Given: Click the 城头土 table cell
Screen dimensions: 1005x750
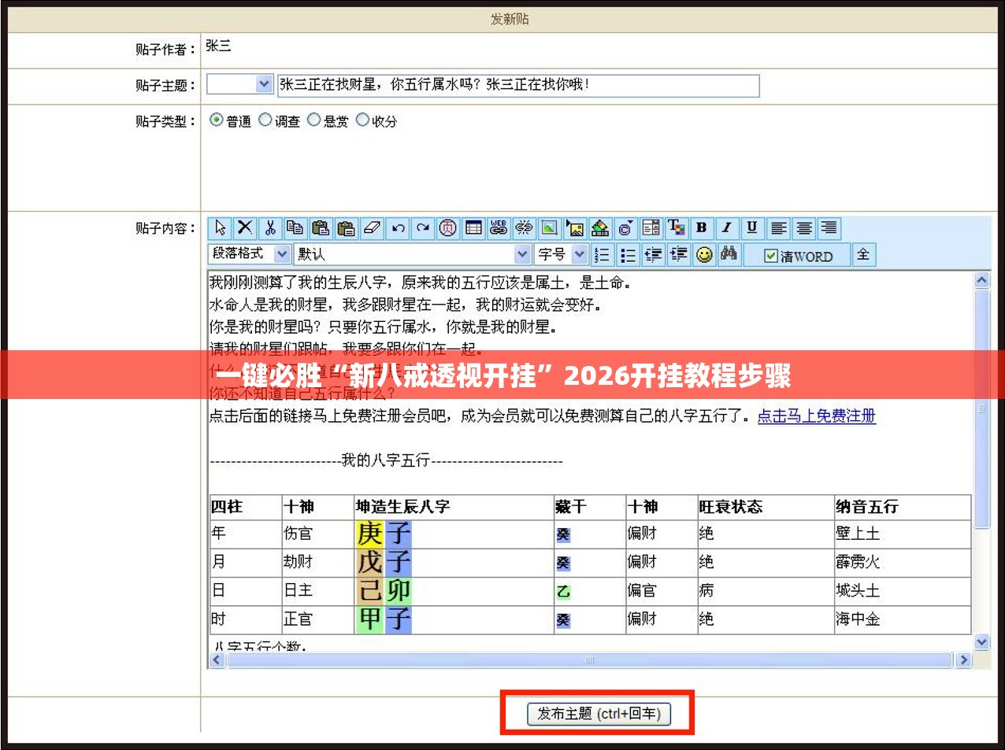Looking at the screenshot, I should coord(903,590).
